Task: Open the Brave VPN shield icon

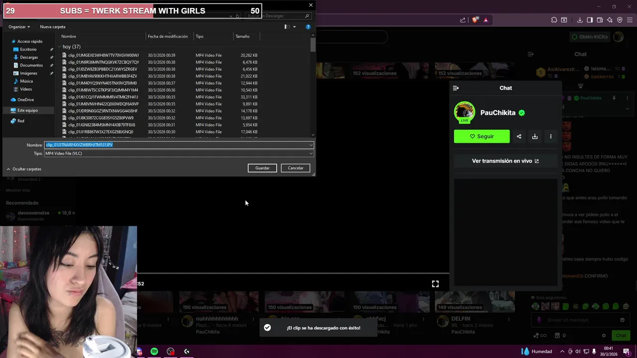Action: (620, 20)
